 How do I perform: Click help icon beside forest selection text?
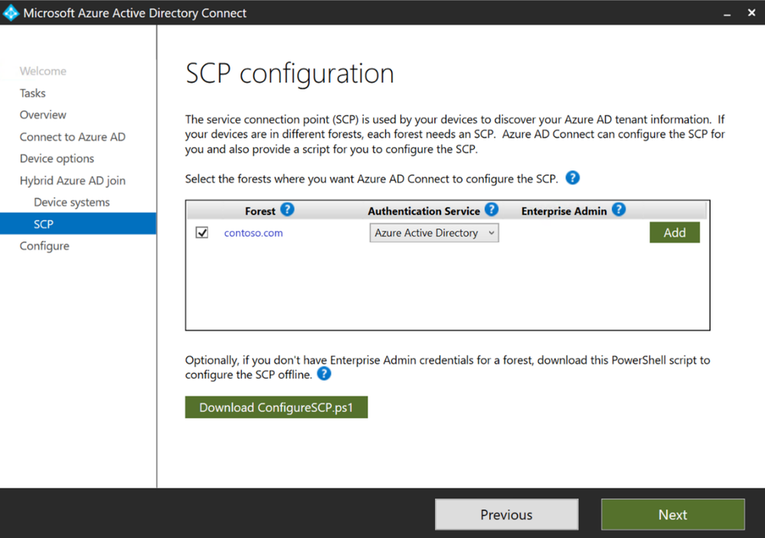tap(572, 178)
